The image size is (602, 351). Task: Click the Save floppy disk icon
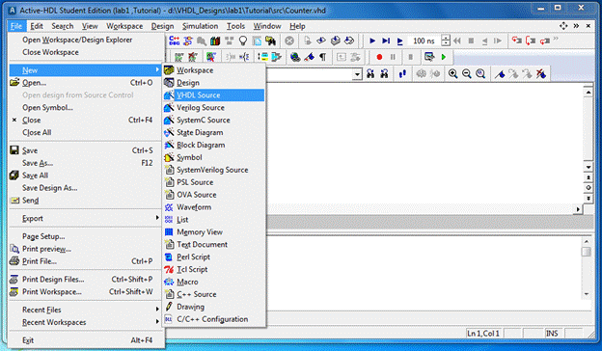[14, 150]
